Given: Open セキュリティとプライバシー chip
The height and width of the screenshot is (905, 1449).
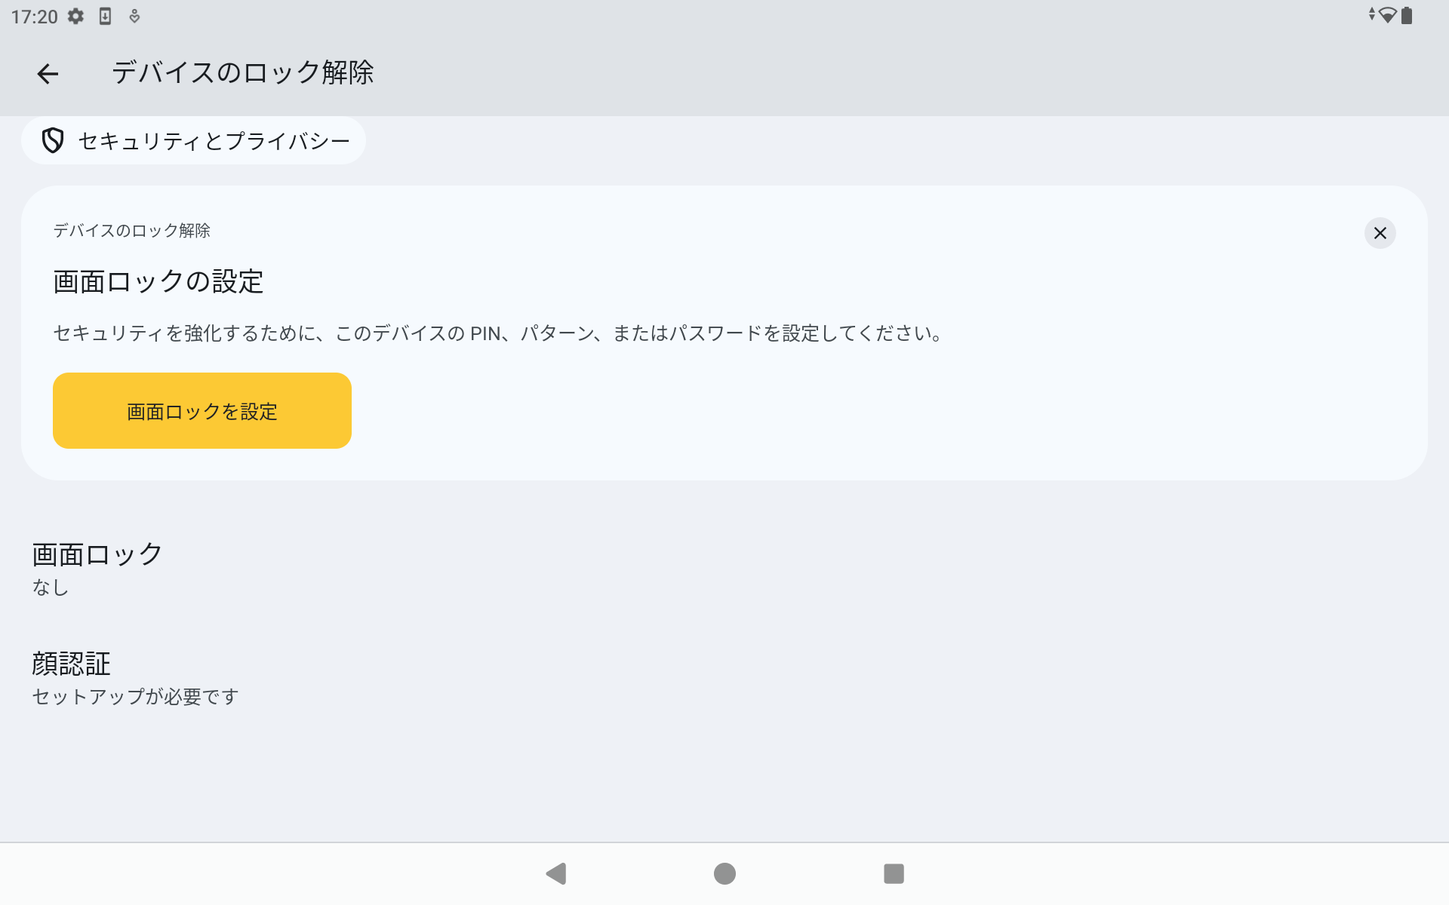Looking at the screenshot, I should [193, 140].
